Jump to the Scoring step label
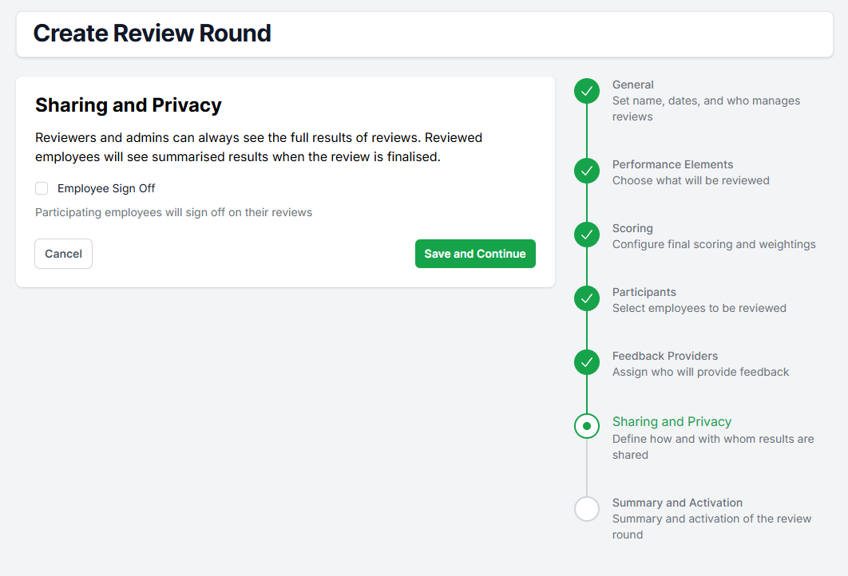The height and width of the screenshot is (576, 848). (632, 228)
